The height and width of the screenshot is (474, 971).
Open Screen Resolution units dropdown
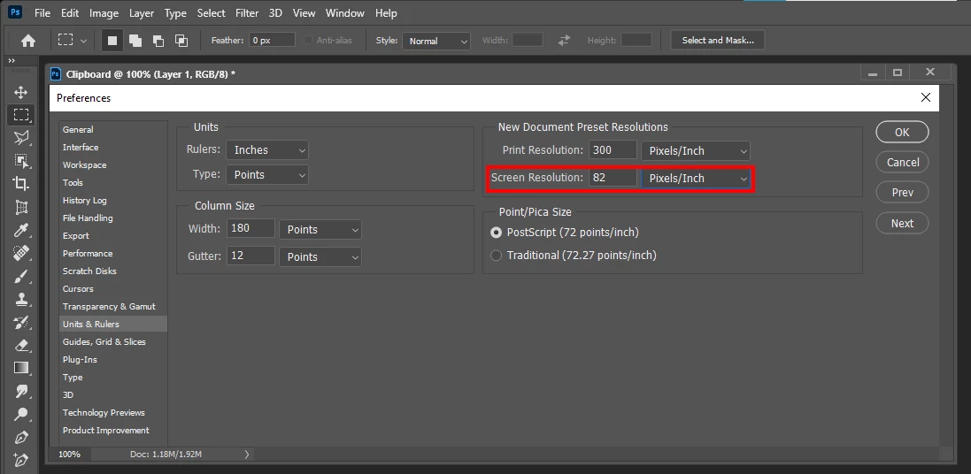click(x=696, y=179)
